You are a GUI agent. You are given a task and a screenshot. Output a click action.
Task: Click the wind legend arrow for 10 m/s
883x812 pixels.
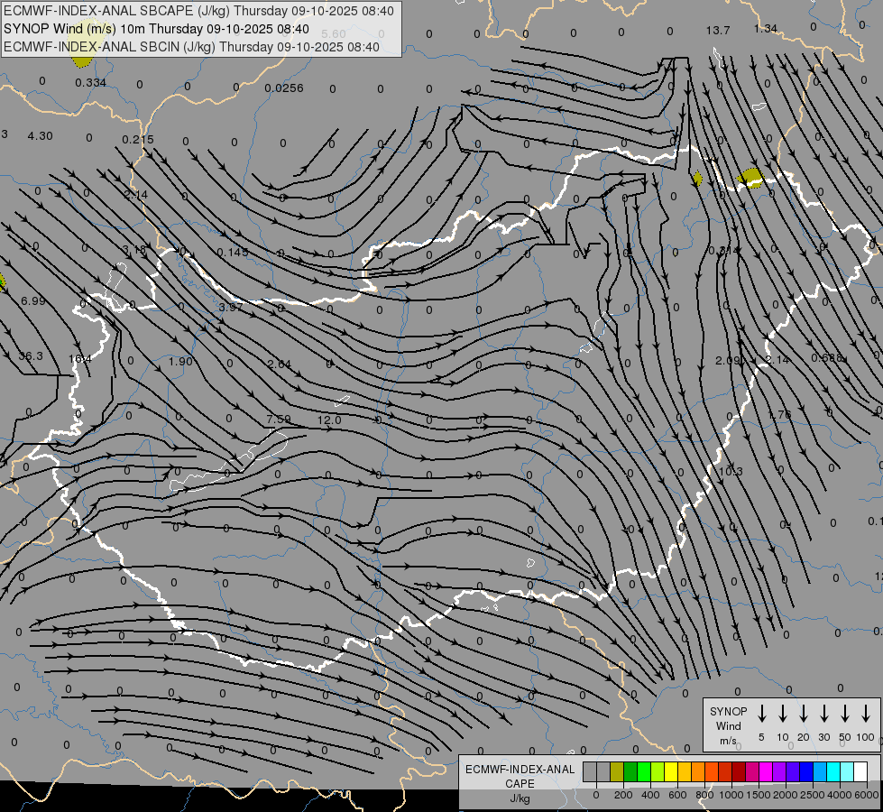pos(782,714)
